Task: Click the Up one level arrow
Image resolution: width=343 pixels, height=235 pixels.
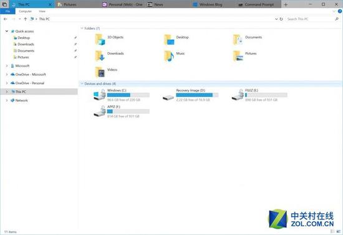Action: pyautogui.click(x=26, y=19)
